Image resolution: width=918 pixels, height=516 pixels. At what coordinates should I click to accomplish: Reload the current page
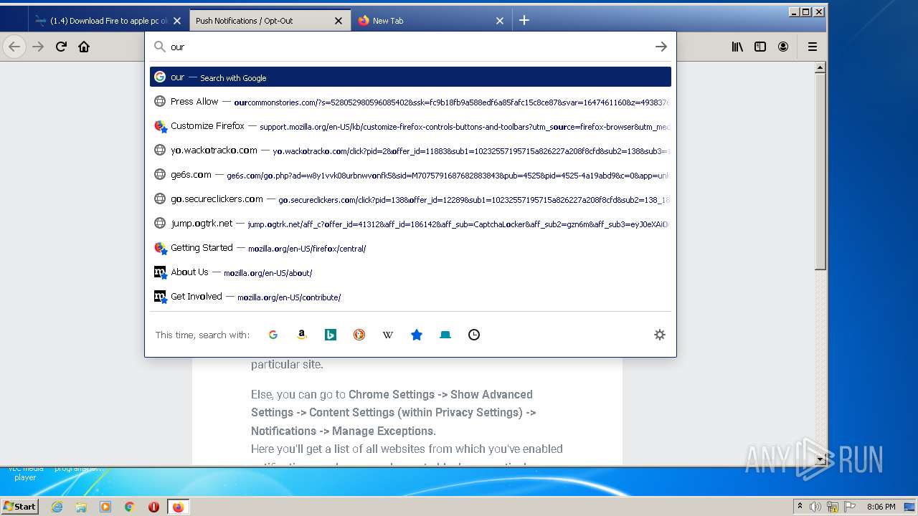tap(61, 47)
